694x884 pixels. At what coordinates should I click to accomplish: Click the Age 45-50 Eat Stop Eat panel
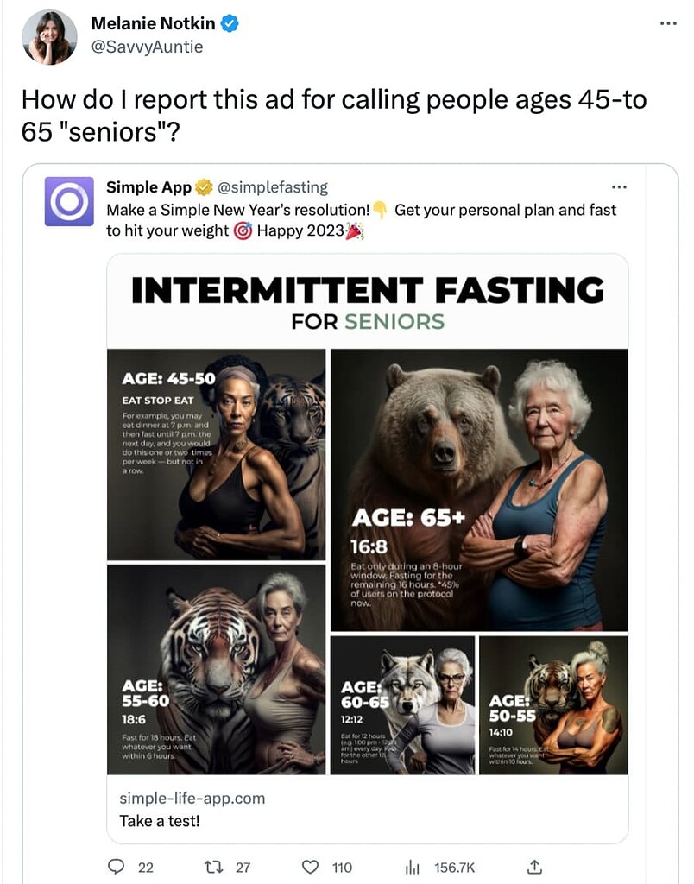[216, 454]
